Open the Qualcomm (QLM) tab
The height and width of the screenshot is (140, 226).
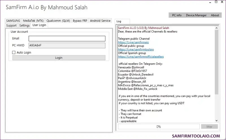[x=58, y=21]
